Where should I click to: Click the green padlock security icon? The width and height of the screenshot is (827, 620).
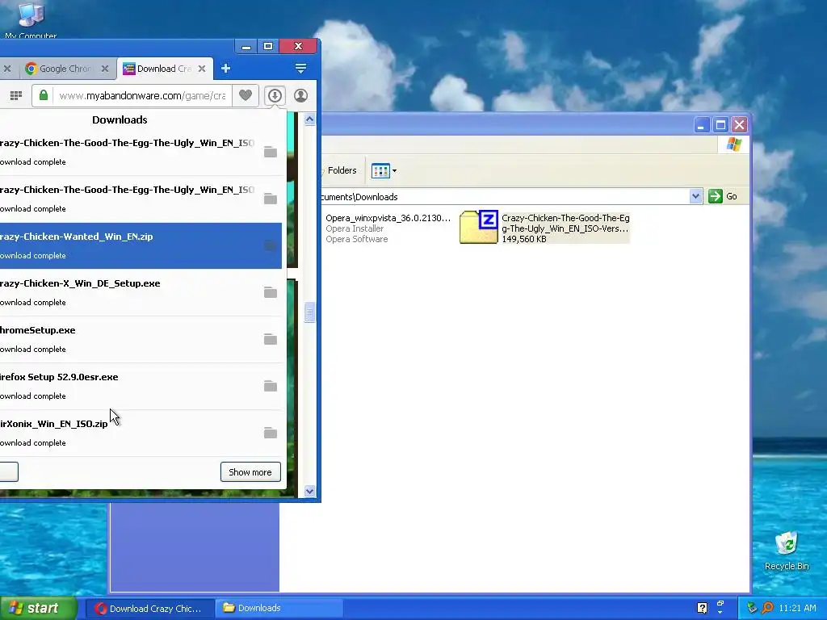44,95
